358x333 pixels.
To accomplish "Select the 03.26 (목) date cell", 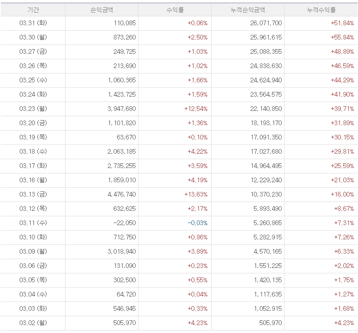I will click(33, 66).
